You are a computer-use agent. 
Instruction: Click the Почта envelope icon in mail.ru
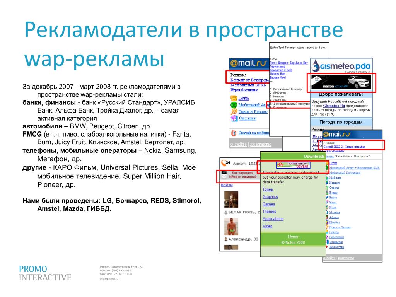[x=234, y=98]
